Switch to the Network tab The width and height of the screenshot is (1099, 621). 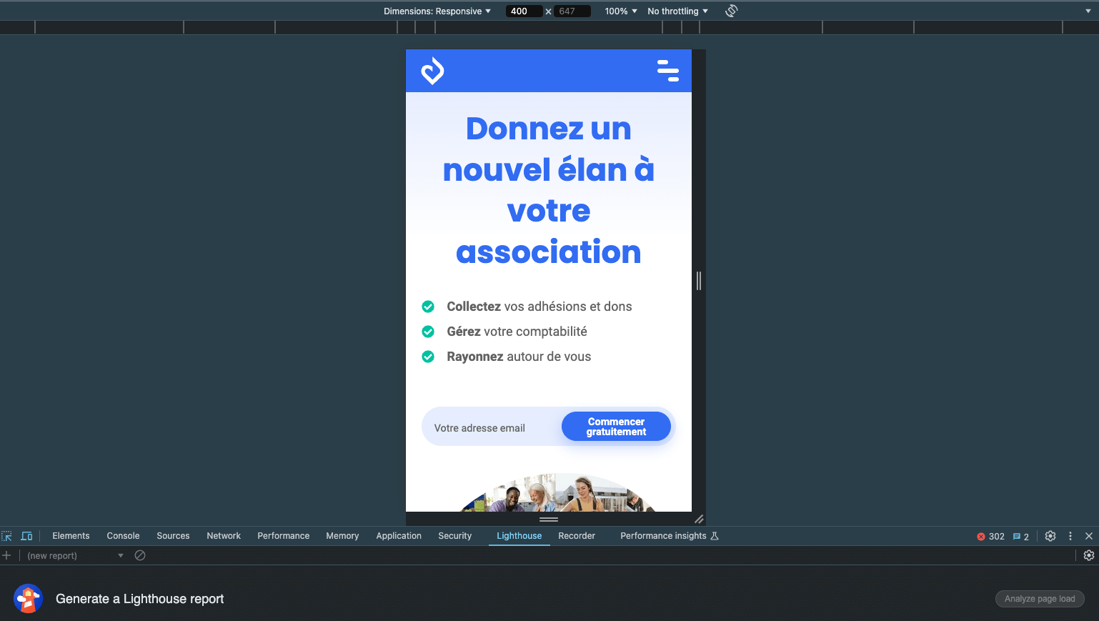point(224,535)
